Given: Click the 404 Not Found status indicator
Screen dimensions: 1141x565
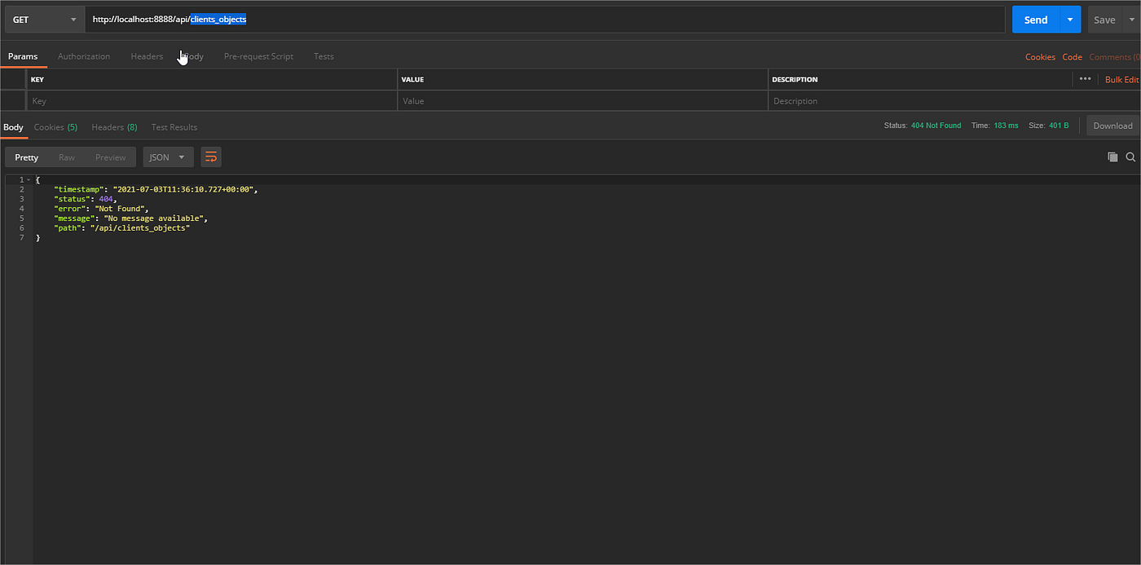Looking at the screenshot, I should (936, 126).
